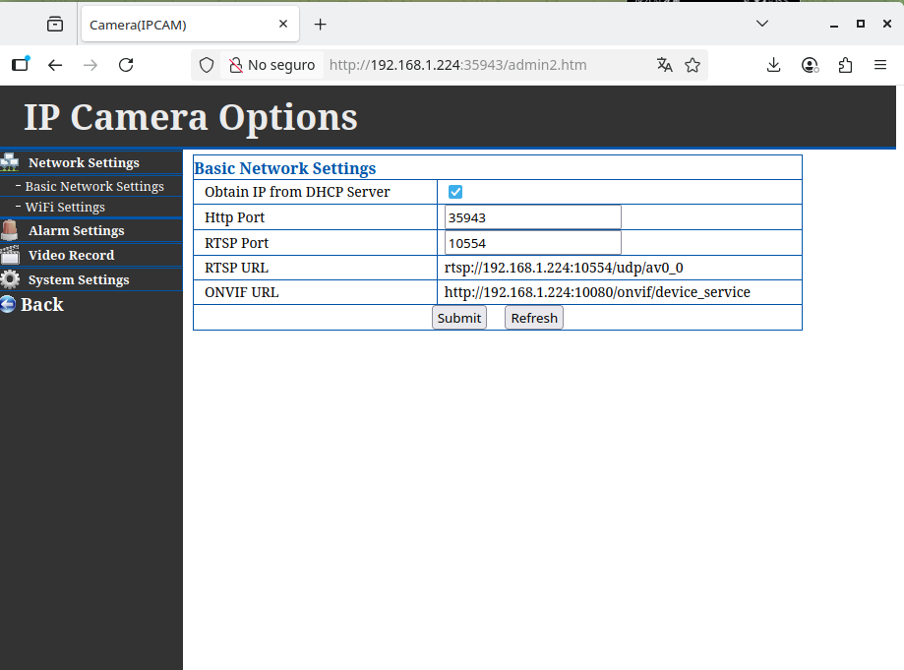Screen dimensions: 904x670
Task: Click the System Settings gear icon
Action: pyautogui.click(x=10, y=279)
